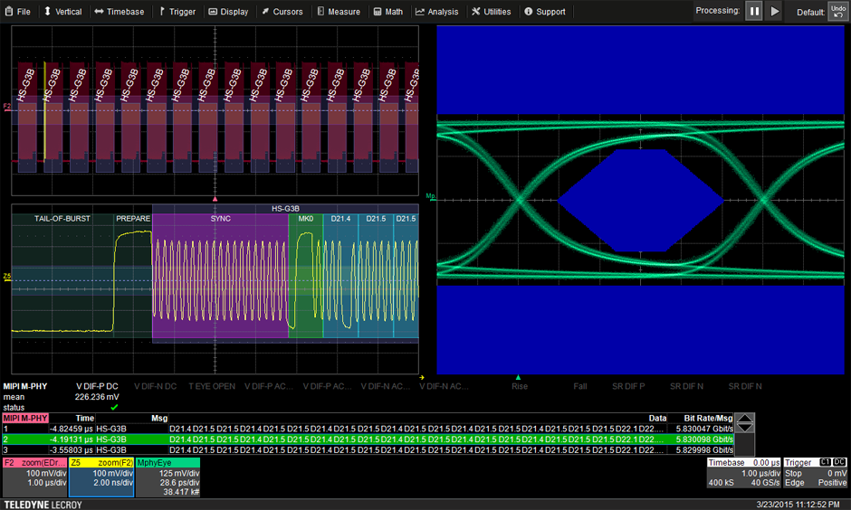Open the Timebase menu

[120, 12]
